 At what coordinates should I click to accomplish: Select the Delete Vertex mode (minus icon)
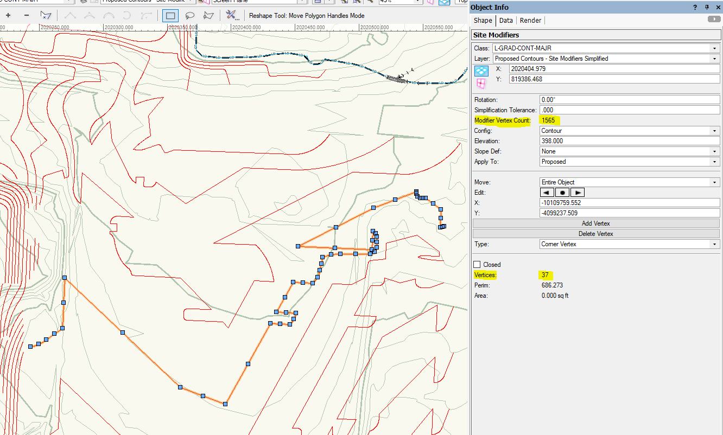tap(27, 16)
